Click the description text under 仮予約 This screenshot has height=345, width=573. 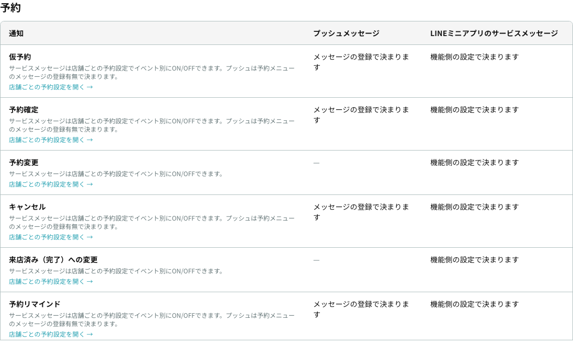[152, 72]
